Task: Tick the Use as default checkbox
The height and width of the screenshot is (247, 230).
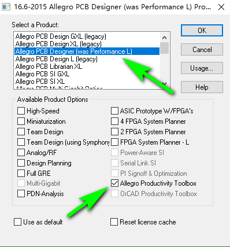Action: (x=17, y=222)
